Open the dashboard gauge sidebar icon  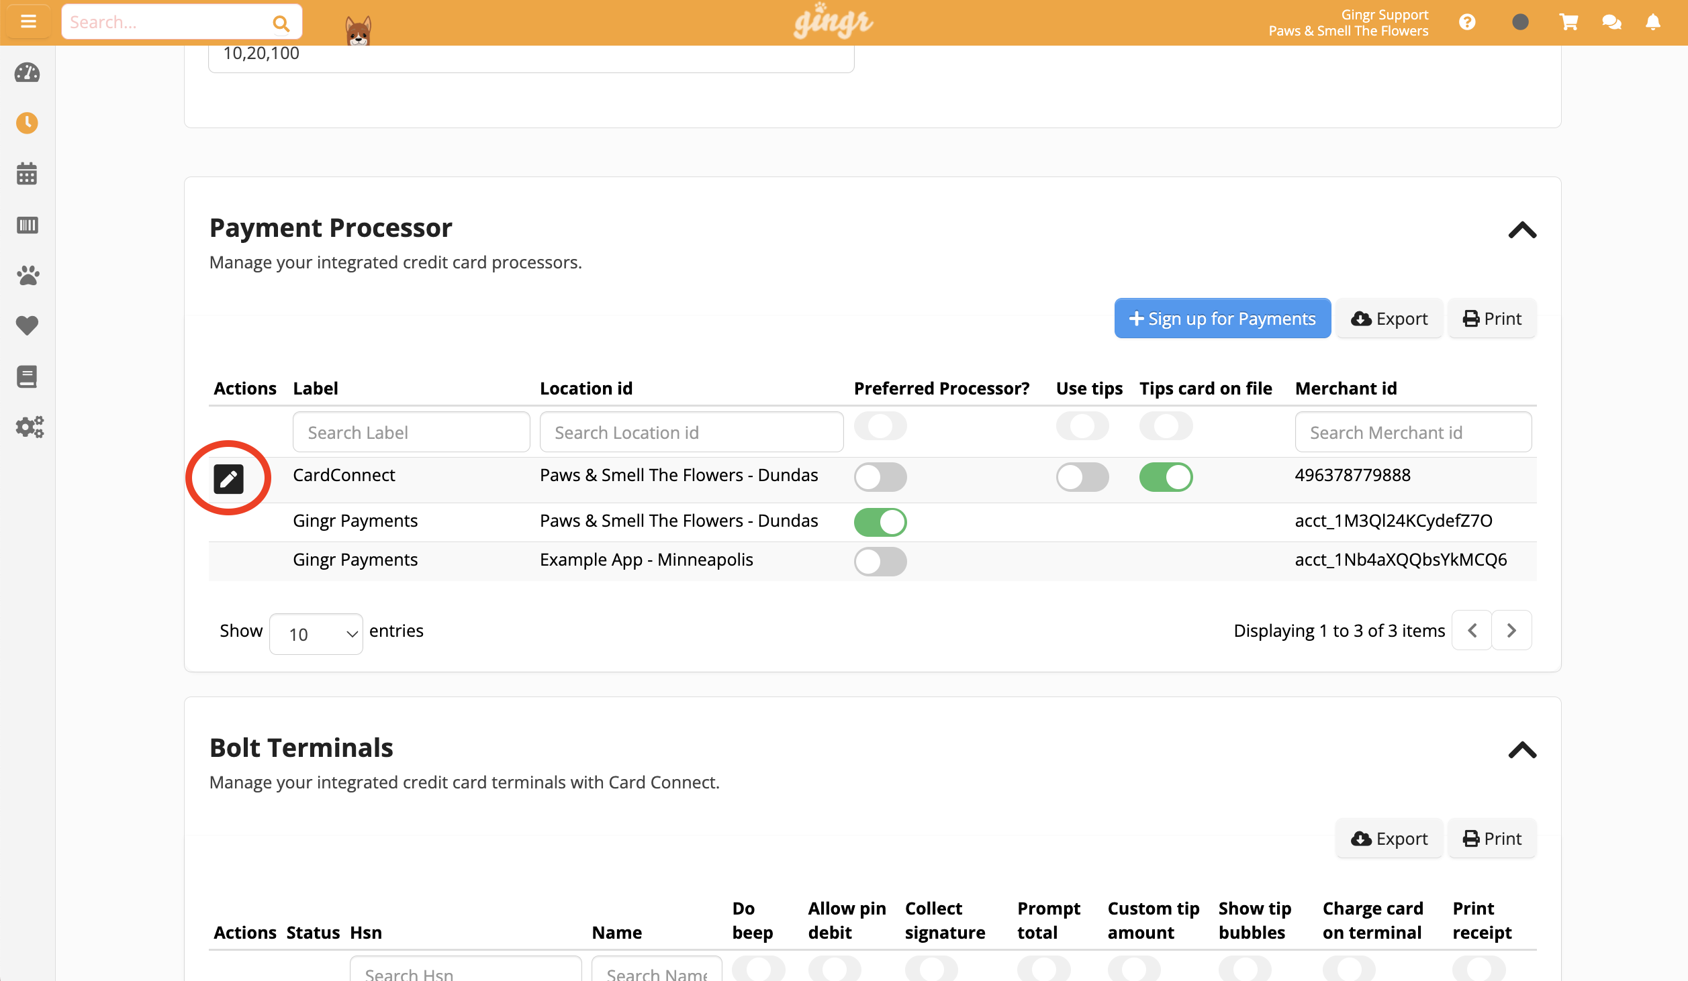(27, 72)
